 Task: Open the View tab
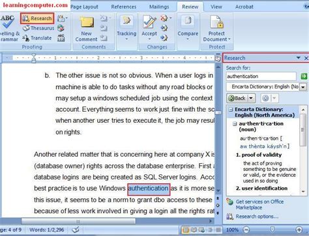pos(216,7)
